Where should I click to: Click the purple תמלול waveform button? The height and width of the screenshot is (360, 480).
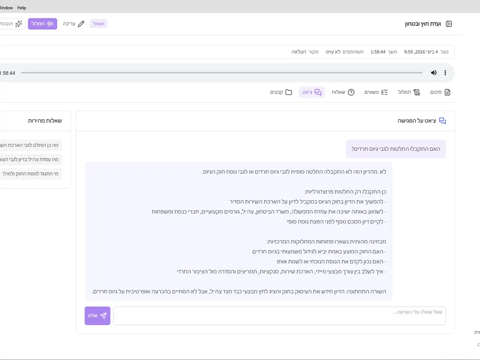point(43,24)
